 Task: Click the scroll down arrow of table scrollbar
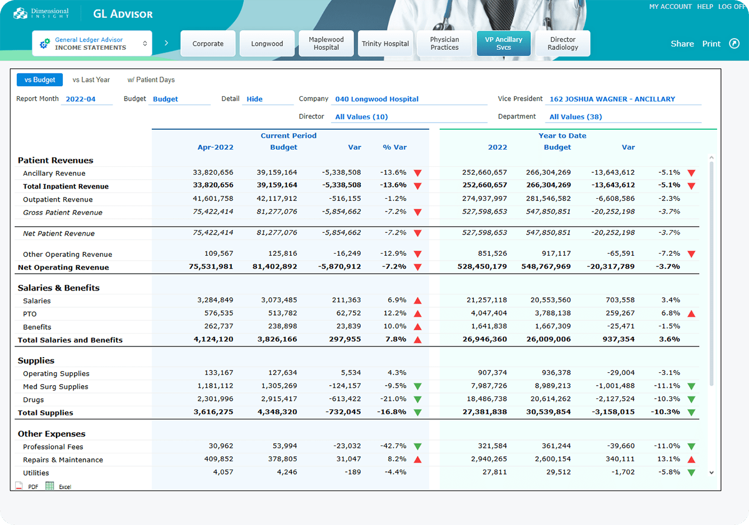[x=711, y=473]
